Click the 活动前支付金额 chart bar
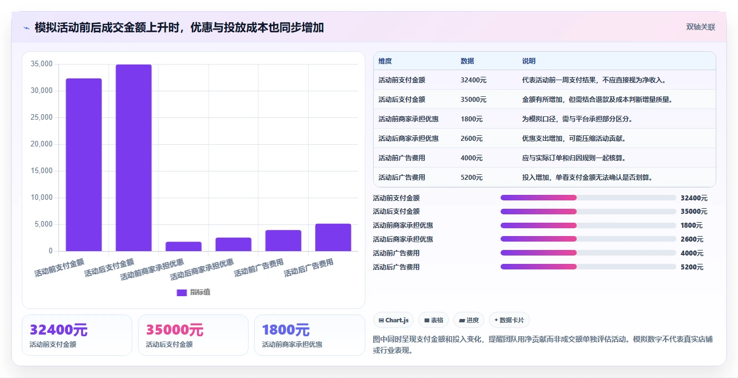The width and height of the screenshot is (738, 378). pyautogui.click(x=84, y=165)
